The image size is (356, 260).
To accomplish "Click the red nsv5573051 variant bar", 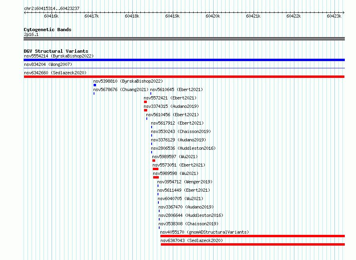I will (x=156, y=169).
